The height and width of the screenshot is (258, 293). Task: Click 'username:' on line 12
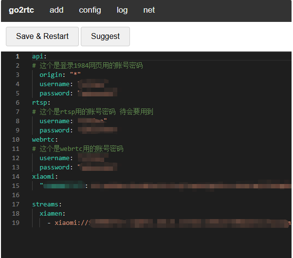(x=56, y=158)
